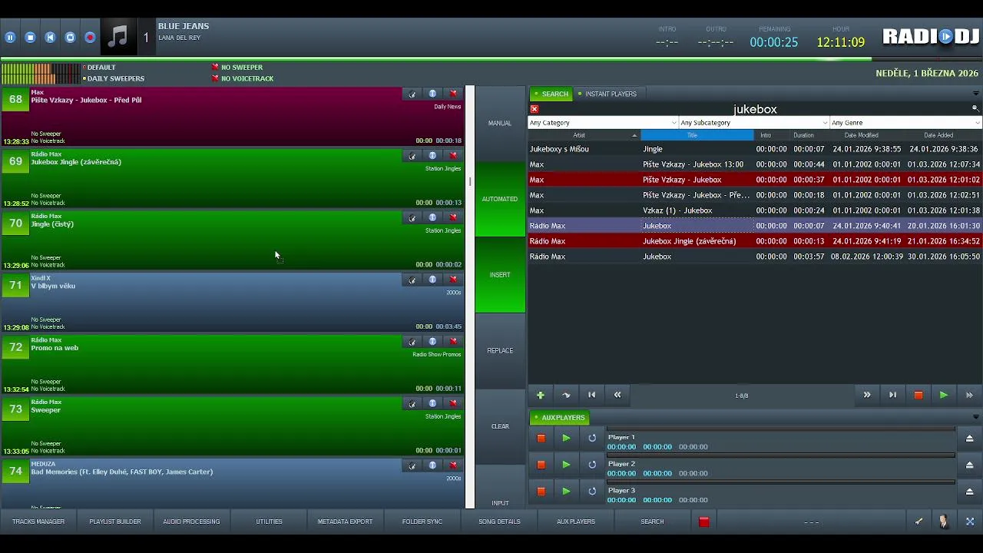Pause playback with the top-left pause button
Viewport: 983px width, 553px height.
click(x=10, y=37)
